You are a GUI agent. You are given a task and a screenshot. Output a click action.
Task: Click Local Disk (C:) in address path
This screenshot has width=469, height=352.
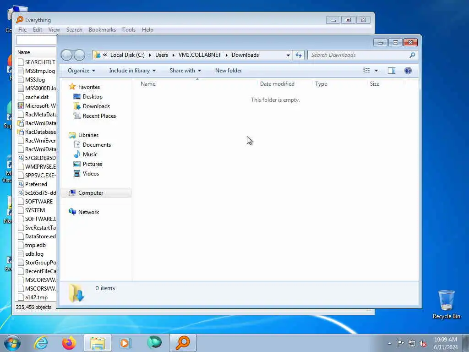[x=127, y=55]
